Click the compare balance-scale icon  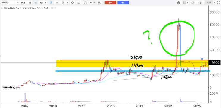pyautogui.click(x=85, y=3)
